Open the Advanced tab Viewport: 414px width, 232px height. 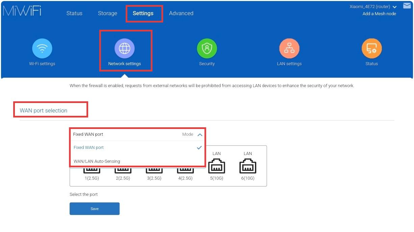181,14
